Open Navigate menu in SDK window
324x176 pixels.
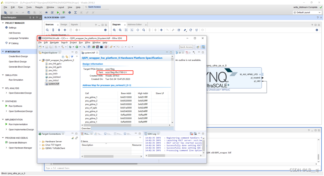54,42
